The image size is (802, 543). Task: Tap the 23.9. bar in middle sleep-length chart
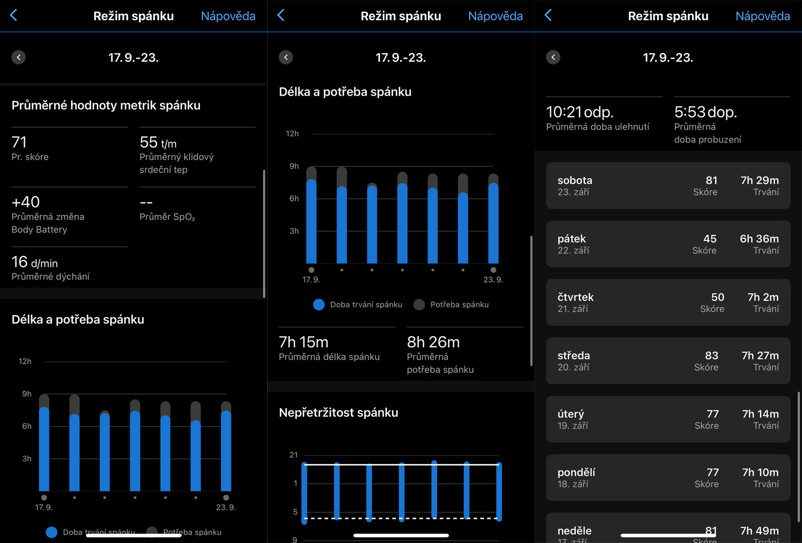tap(493, 223)
